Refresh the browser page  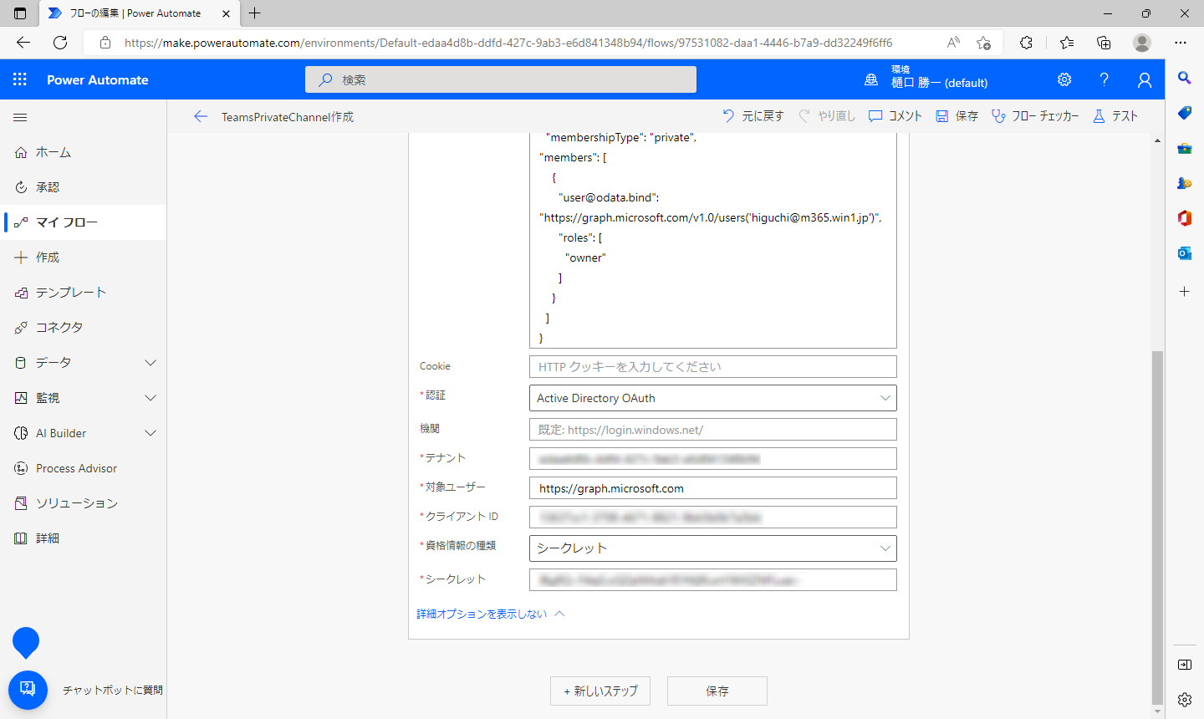(x=60, y=43)
